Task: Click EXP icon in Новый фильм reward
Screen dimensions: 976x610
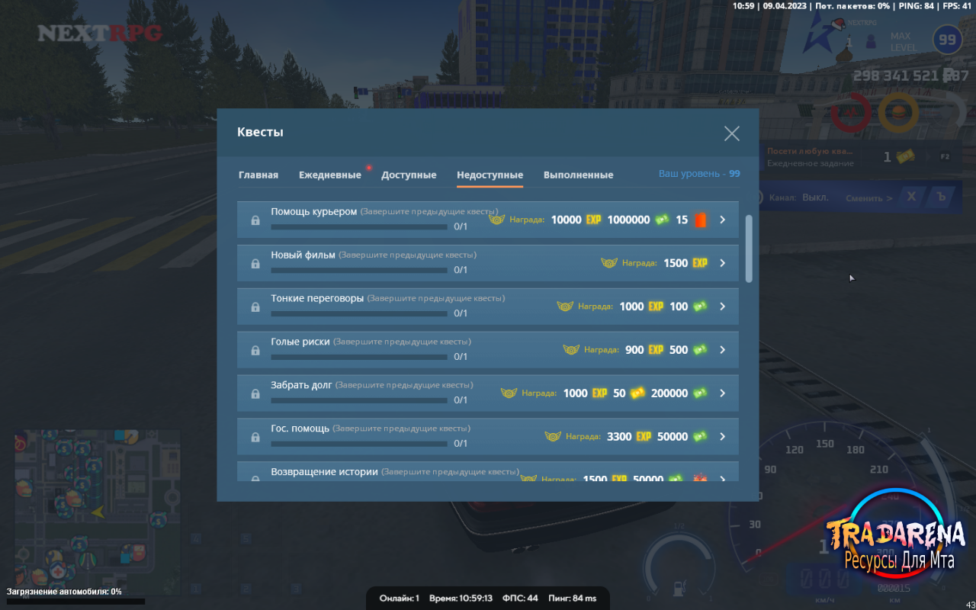Action: (700, 263)
